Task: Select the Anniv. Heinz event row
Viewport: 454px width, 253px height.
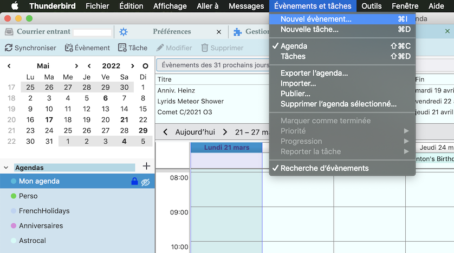Action: pos(176,90)
